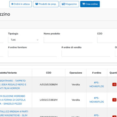Screen dimensions: 117x117
Task: Open Prodotti da prep. page
Action: [46, 4]
